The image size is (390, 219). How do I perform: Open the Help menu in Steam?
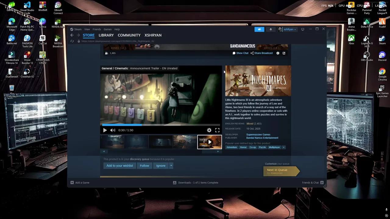click(x=117, y=29)
